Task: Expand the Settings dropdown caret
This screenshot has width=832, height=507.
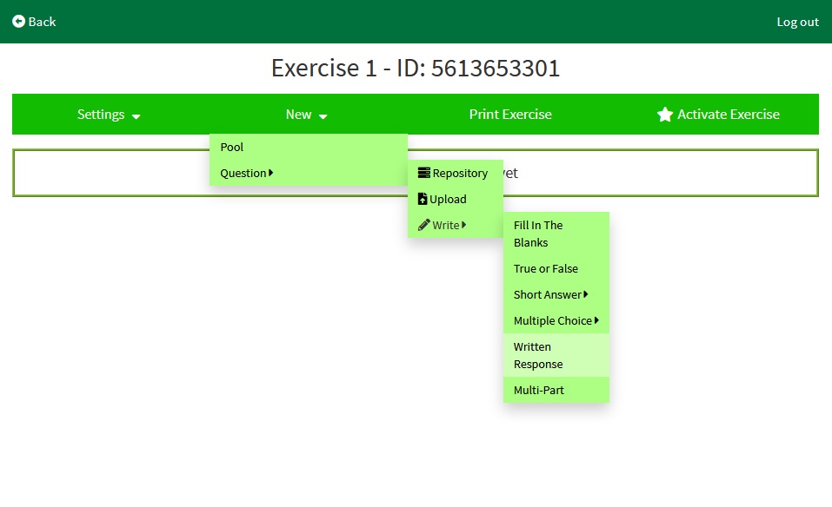Action: point(136,116)
